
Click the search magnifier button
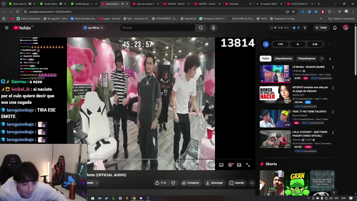pos(201,28)
